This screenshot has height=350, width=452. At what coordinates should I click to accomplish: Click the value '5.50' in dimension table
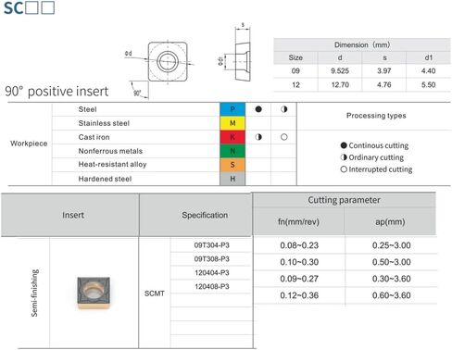tap(429, 85)
